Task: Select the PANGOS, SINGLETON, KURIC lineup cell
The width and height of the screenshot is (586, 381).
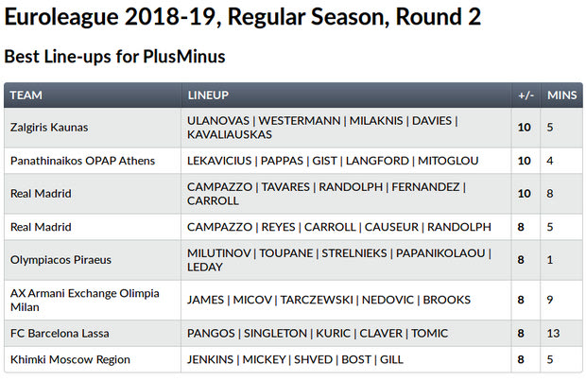Action: pos(316,334)
